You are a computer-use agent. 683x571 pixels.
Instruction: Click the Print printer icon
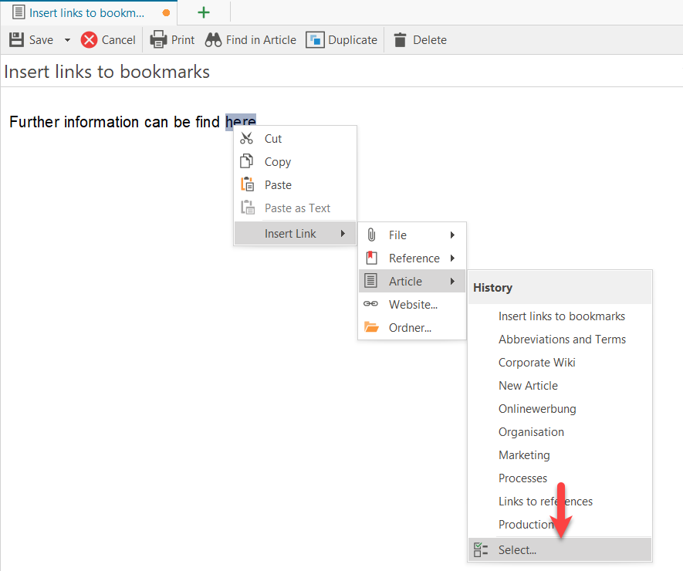pos(158,40)
